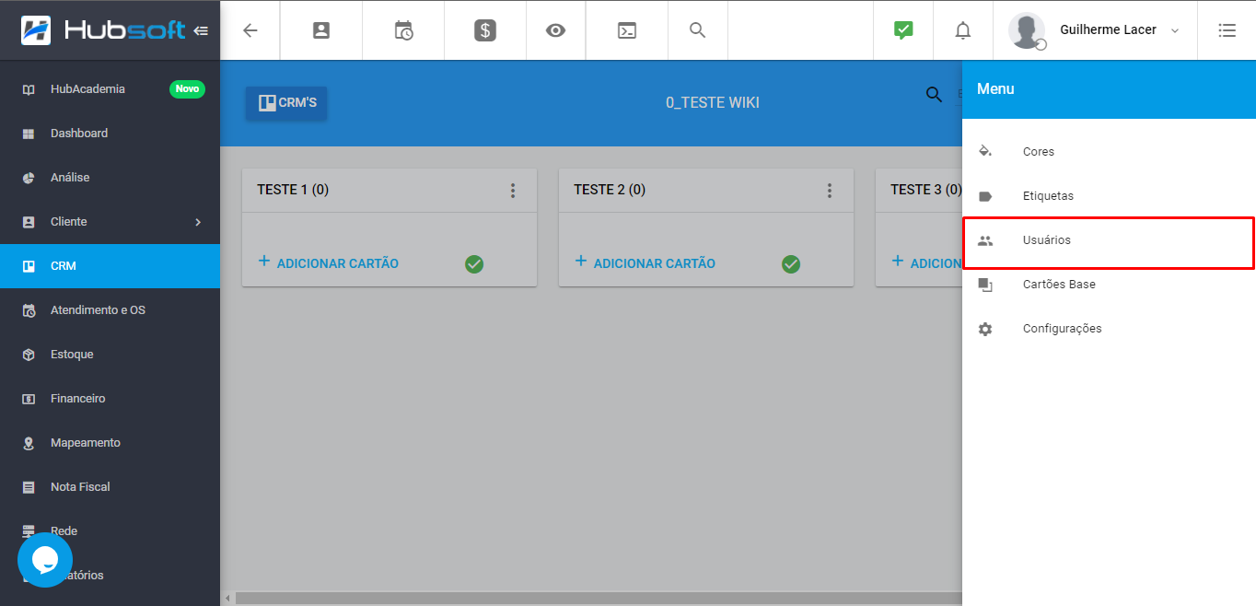Click the green check in TESTE 1 column
Viewport: 1256px width, 606px height.
474,264
